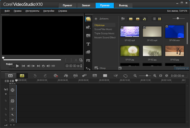Click Добавить to add a folder
The width and height of the screenshot is (190, 128).
(102, 19)
